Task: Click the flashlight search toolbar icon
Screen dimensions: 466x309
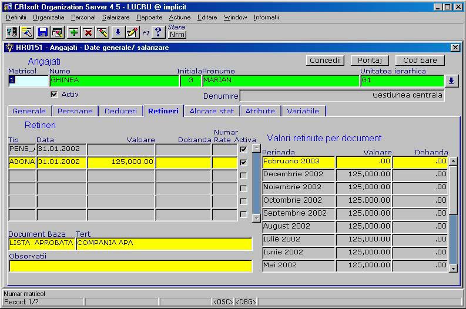Action: 27,32
